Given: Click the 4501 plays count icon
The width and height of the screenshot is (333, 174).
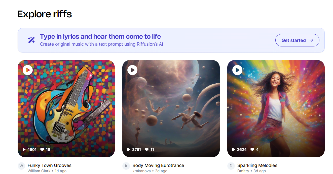Looking at the screenshot, I should (24, 150).
